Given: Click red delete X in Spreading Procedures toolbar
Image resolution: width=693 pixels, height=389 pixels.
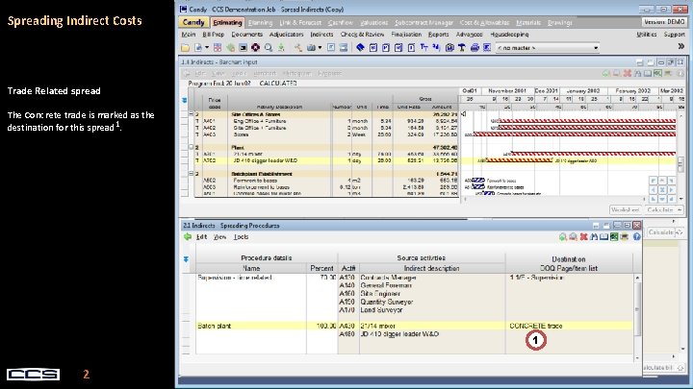Looking at the screenshot, I should point(583,237).
